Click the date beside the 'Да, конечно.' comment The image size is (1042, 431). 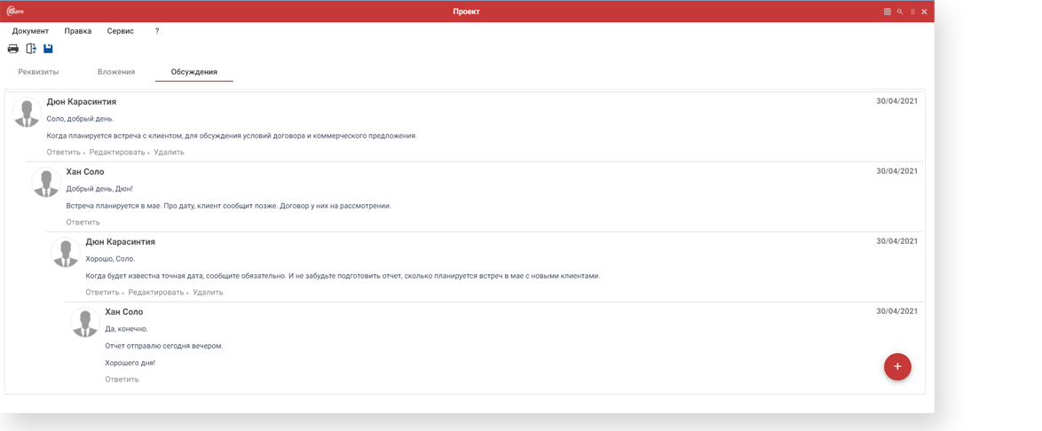tap(896, 310)
